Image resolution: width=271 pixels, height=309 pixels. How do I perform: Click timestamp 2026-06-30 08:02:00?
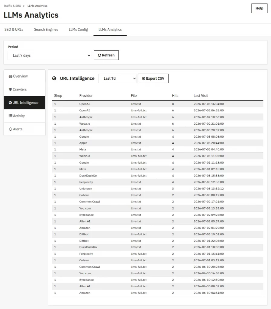(209, 286)
